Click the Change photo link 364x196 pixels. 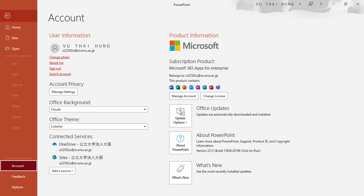tap(59, 57)
